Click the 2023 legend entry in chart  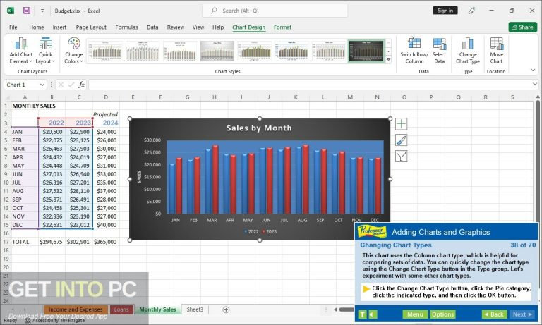click(x=270, y=232)
